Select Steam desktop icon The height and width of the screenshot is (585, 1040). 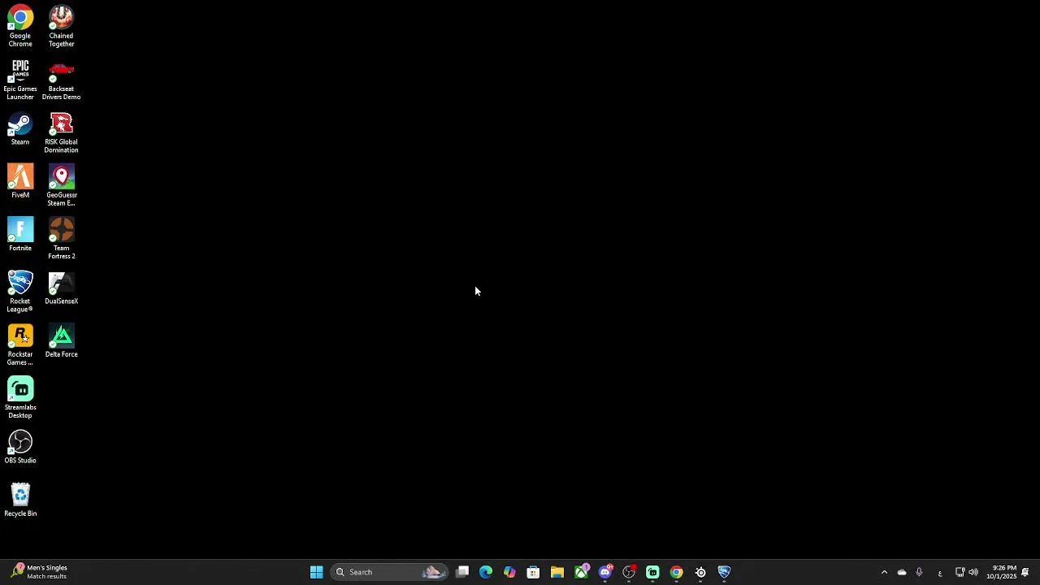[20, 130]
